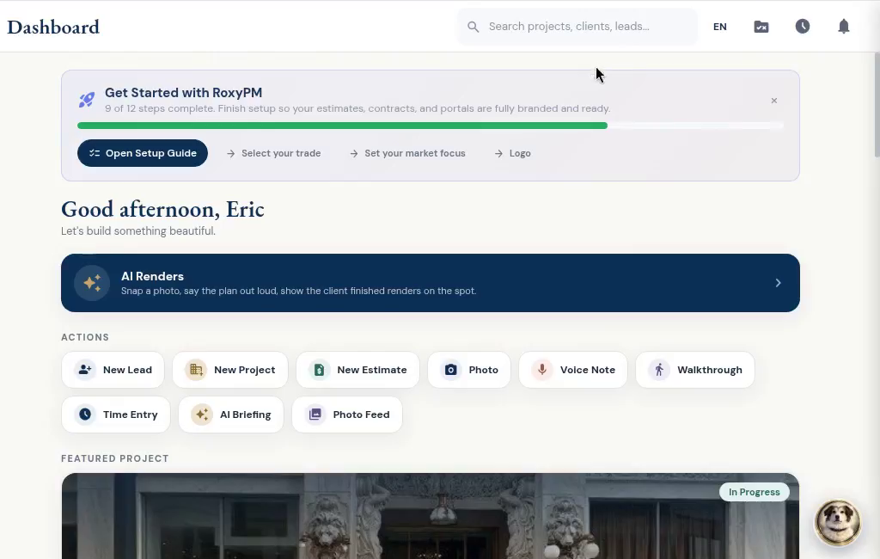
Task: Open the clock time tracker icon
Action: [x=803, y=27]
